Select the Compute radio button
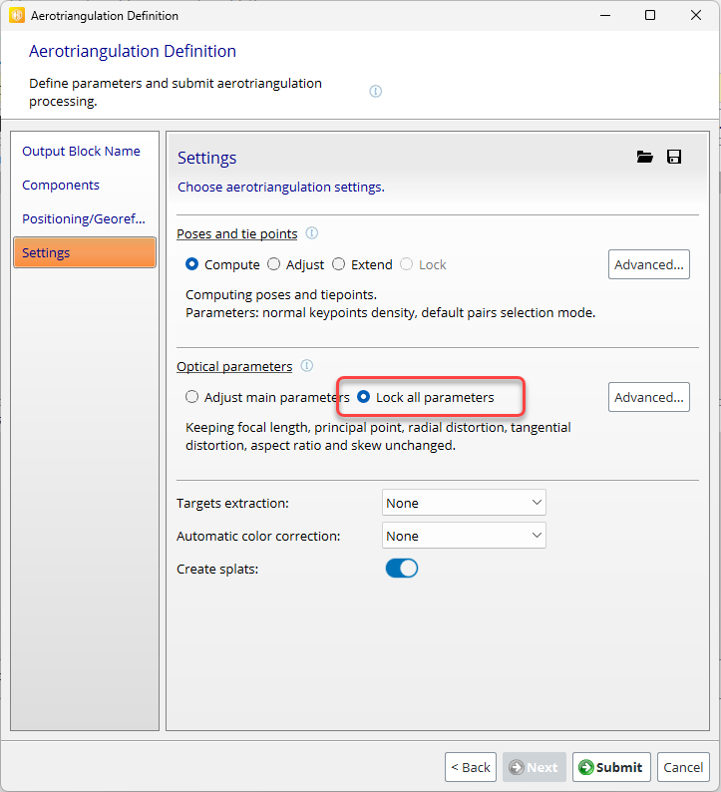The image size is (721, 792). [192, 264]
